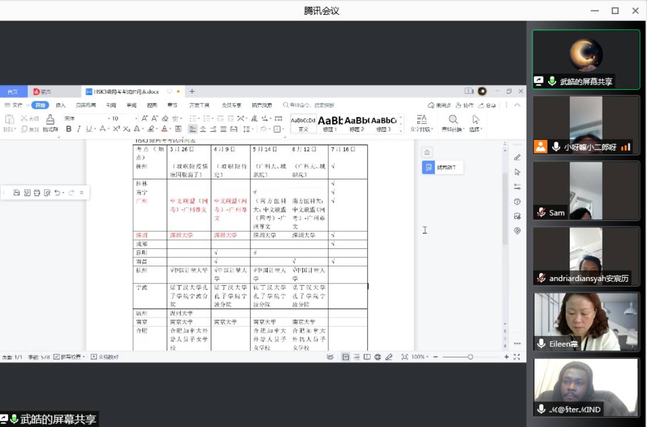Open the Review ribbon tab
647x427 pixels.
(131, 105)
